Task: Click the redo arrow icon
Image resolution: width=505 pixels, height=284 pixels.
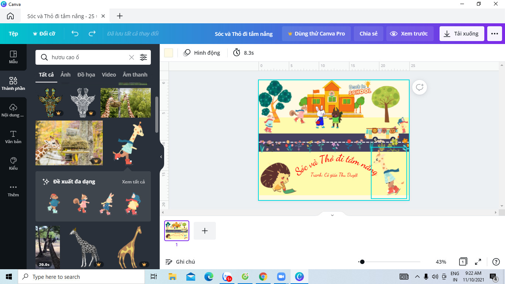Action: pos(92,34)
